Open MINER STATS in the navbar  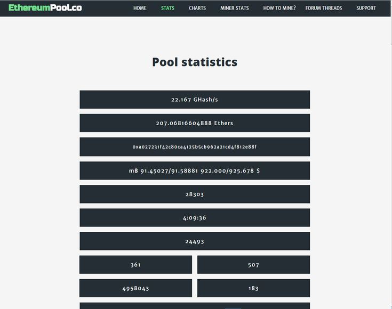pyautogui.click(x=235, y=8)
